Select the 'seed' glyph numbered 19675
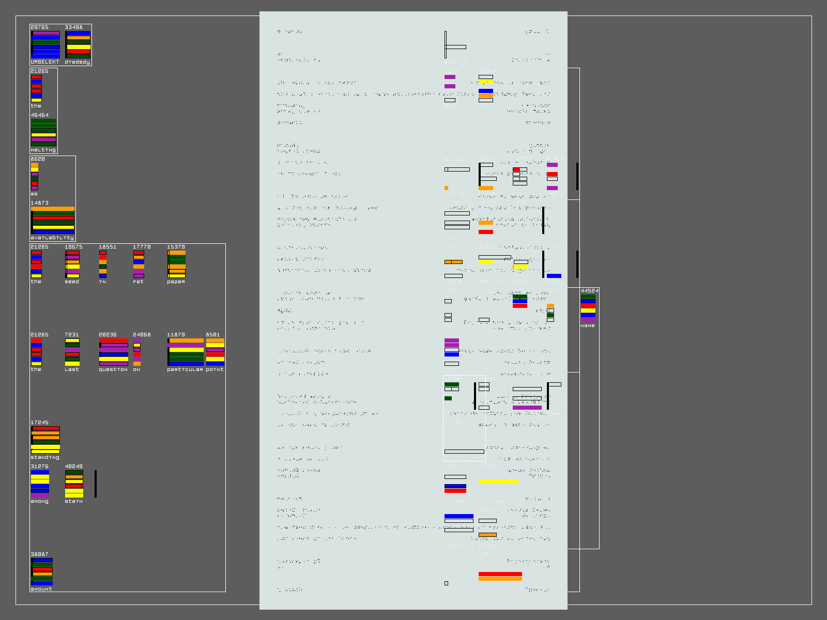The image size is (827, 620). 72,264
